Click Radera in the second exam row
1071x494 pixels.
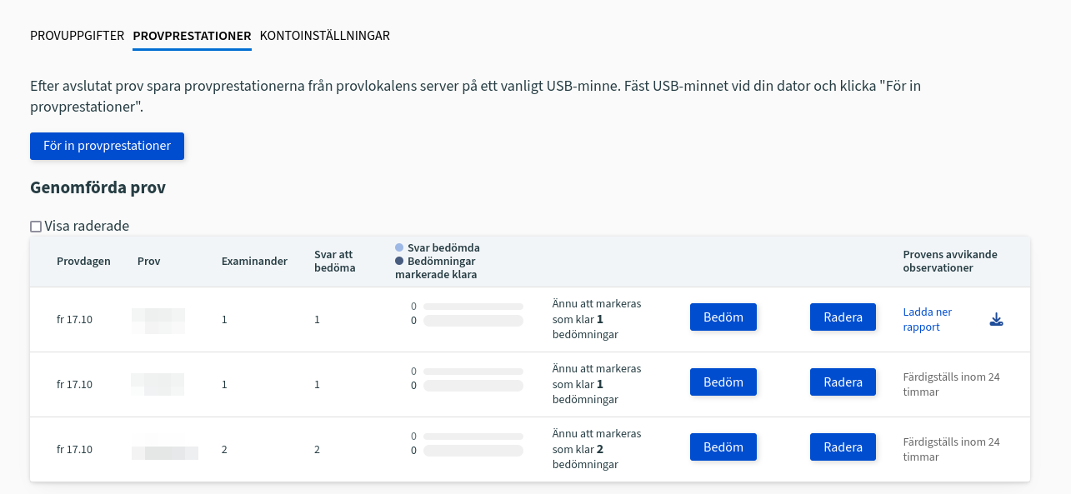tap(843, 382)
